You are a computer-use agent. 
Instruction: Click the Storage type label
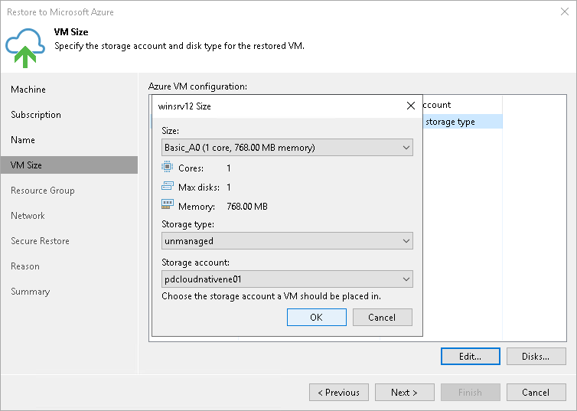(x=187, y=224)
